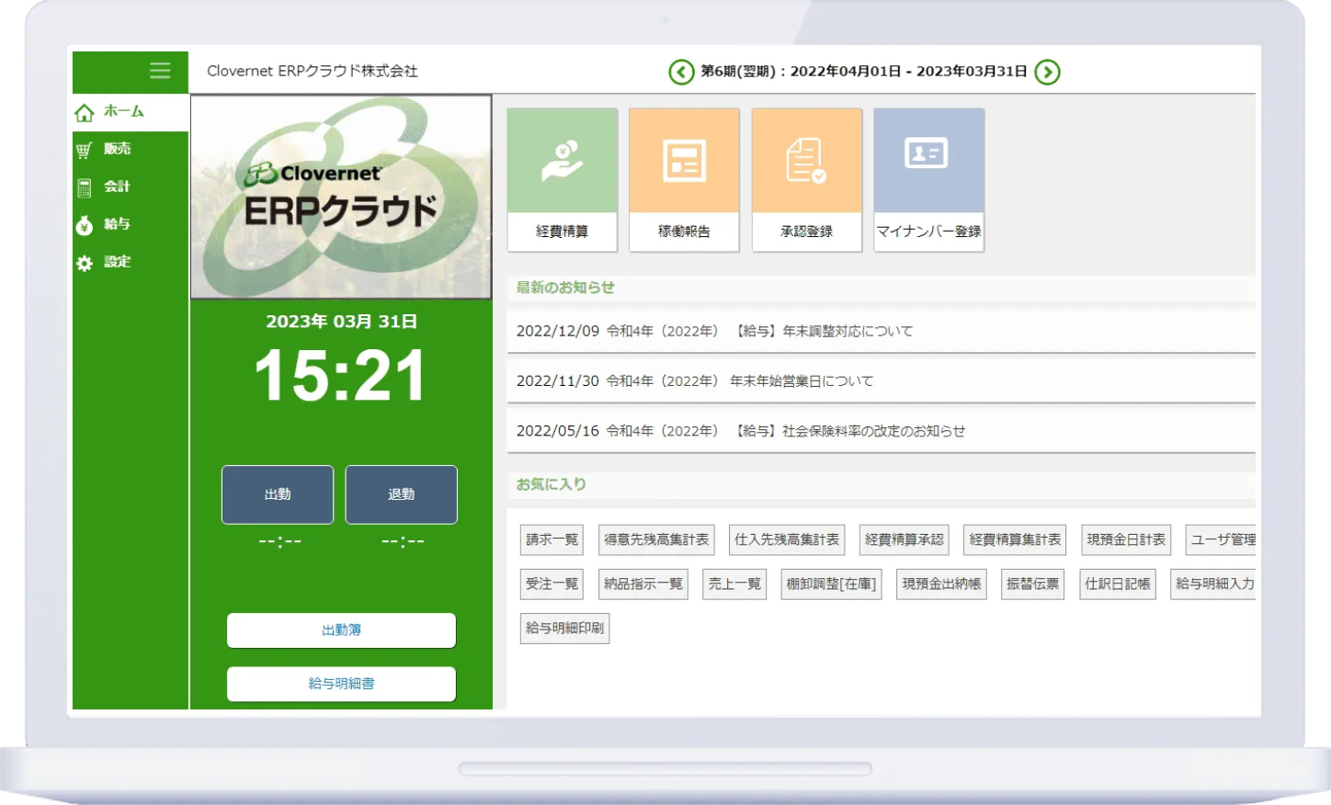The image size is (1331, 805).
Task: Open 給与明細書 pay slip button
Action: [341, 684]
